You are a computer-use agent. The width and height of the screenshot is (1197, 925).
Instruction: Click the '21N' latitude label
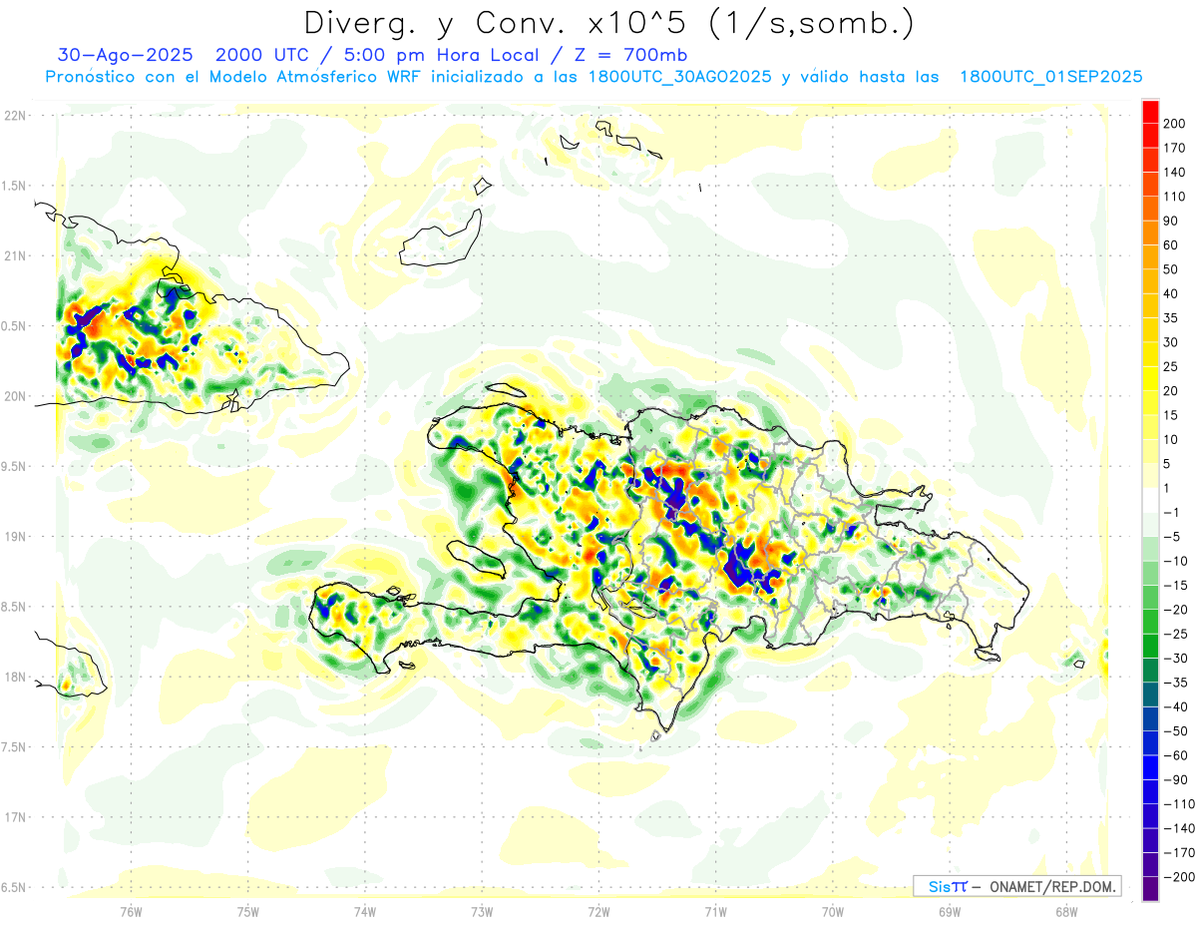click(x=16, y=256)
